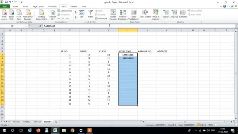The height and width of the screenshot is (134, 238).
Task: Switch to Review tab
Action: coord(74,6)
